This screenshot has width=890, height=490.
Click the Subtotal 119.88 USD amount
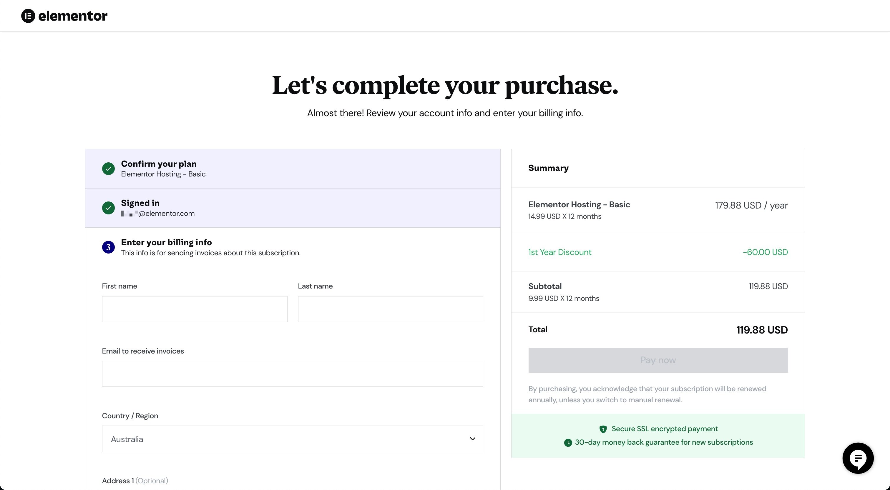[x=768, y=286]
